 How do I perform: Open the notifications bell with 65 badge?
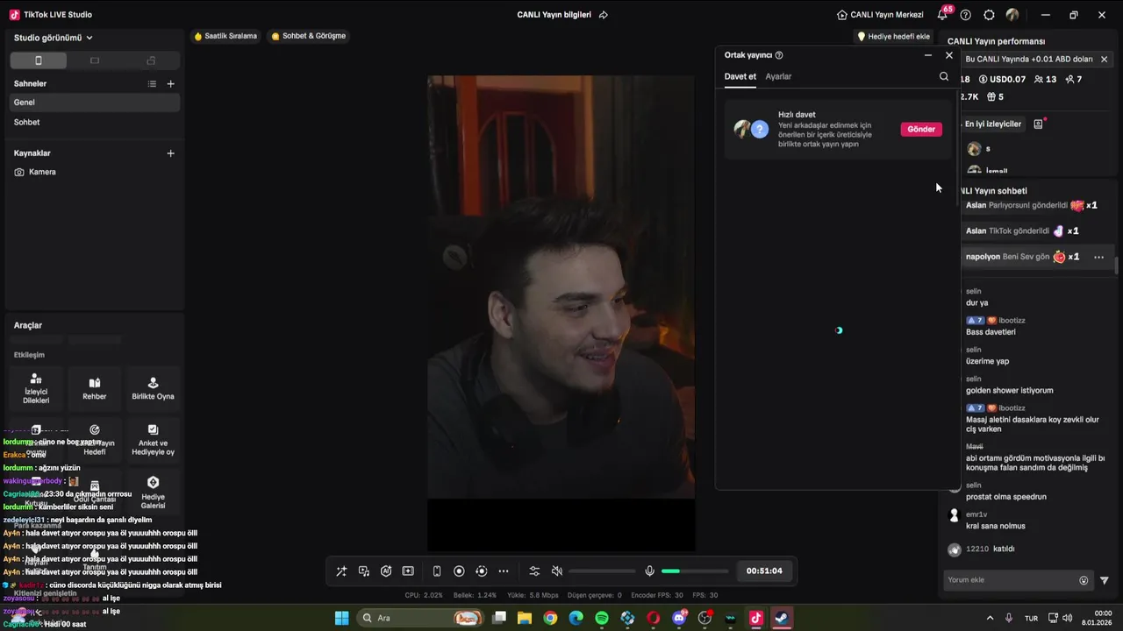click(x=943, y=15)
